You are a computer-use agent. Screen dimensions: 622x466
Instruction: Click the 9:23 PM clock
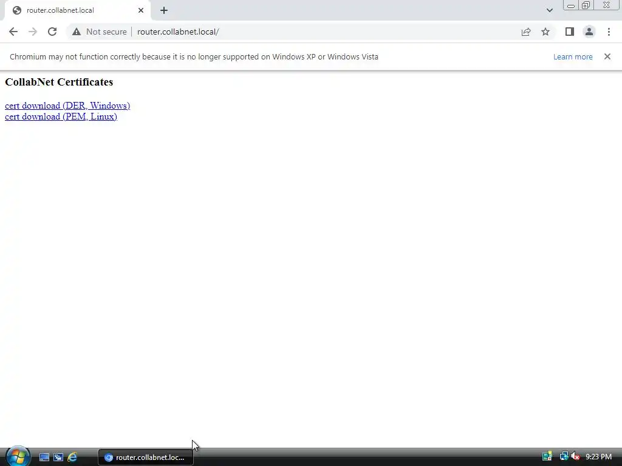[x=598, y=457]
